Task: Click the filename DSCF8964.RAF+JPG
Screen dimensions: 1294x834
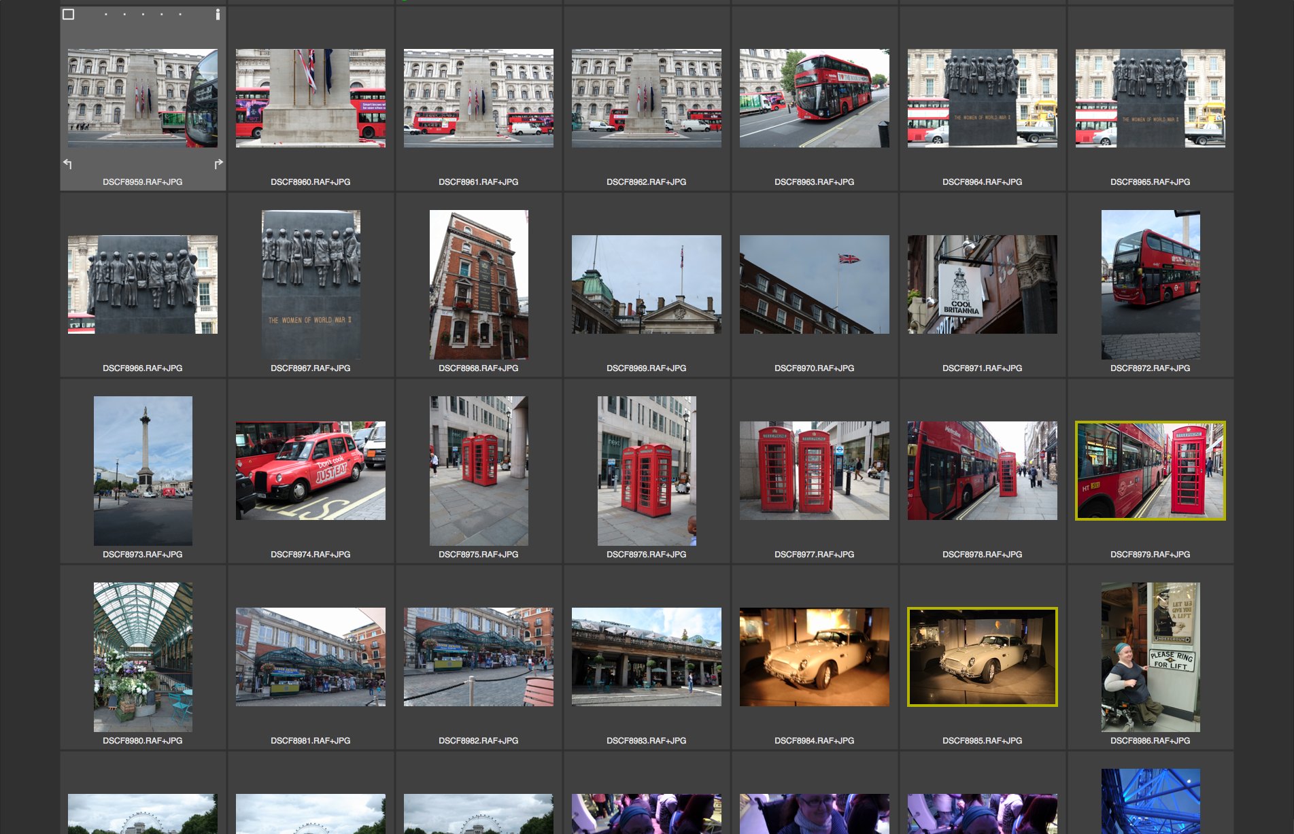Action: tap(983, 182)
